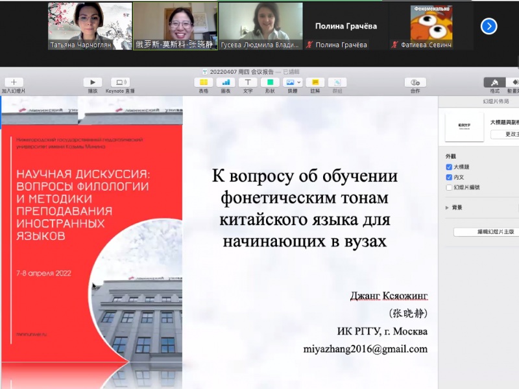Screen dimensions: 519x389
Task: Expand the 背景 background section
Action: pyautogui.click(x=447, y=207)
